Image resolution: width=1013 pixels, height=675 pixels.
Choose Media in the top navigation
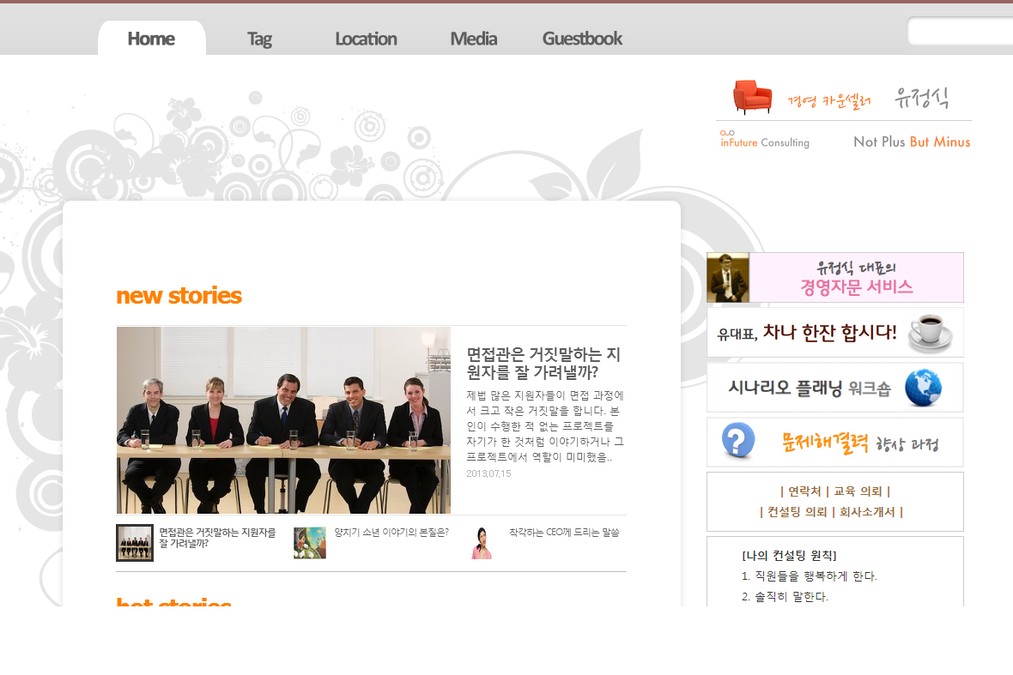tap(473, 38)
